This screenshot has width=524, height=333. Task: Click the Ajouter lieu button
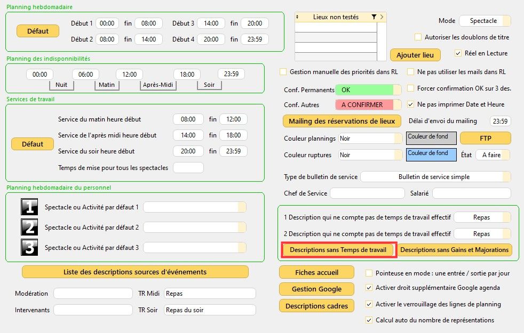click(x=415, y=55)
